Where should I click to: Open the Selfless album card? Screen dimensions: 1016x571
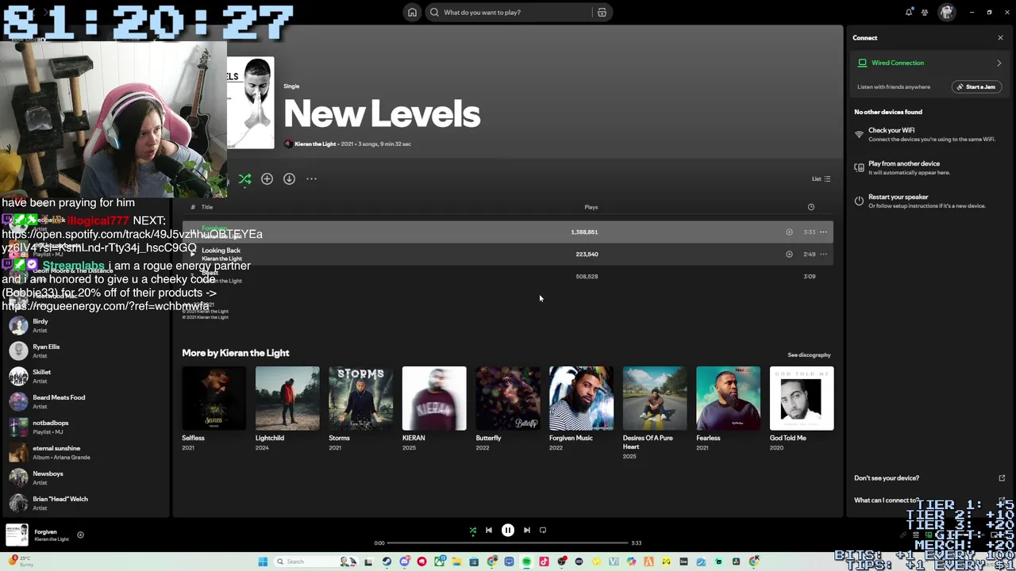(214, 409)
